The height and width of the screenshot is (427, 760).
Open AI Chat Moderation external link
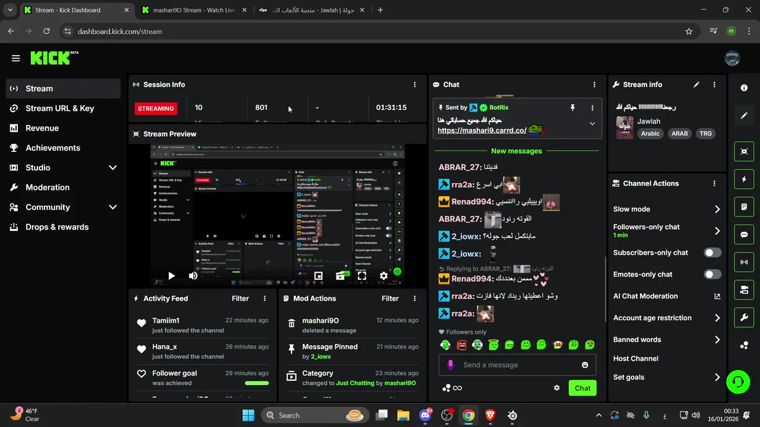(x=717, y=297)
